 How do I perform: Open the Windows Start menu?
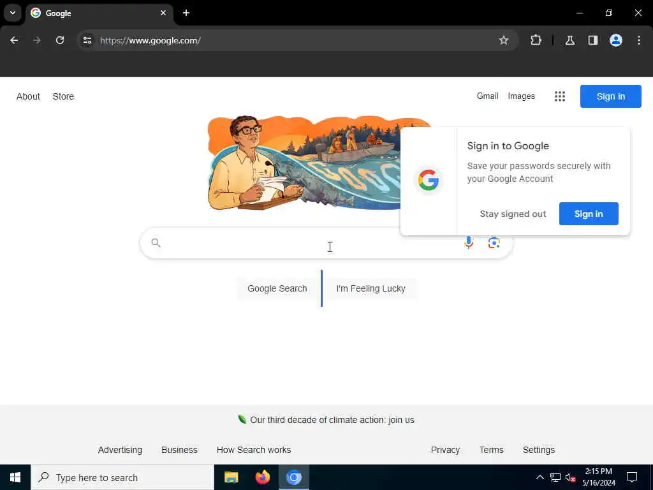click(15, 477)
